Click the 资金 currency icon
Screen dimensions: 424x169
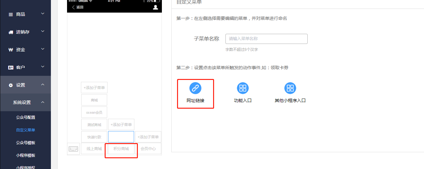coord(11,50)
